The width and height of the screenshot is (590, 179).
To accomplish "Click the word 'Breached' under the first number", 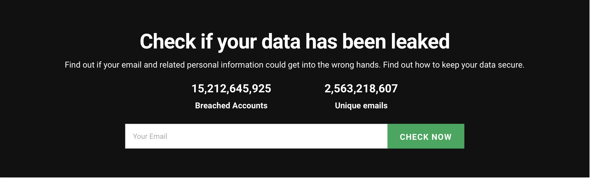I will click(213, 105).
